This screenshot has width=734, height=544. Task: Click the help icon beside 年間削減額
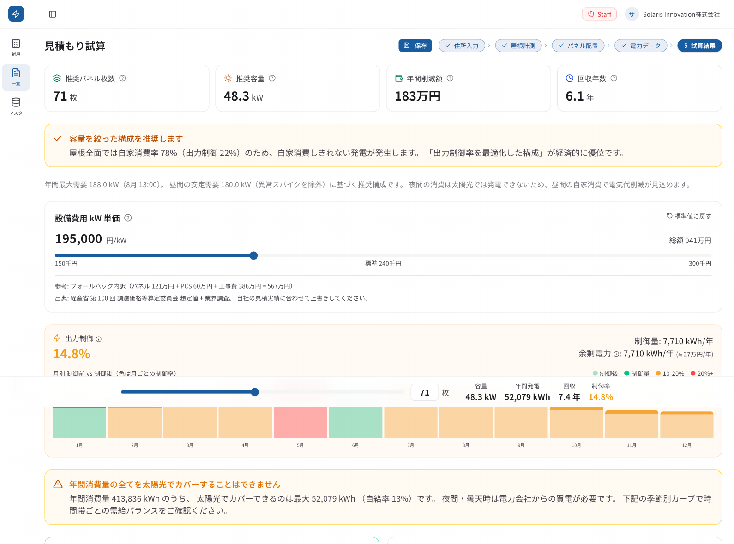pos(450,78)
